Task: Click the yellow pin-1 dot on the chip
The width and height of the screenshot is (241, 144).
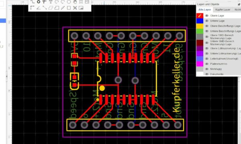Action: (x=102, y=88)
